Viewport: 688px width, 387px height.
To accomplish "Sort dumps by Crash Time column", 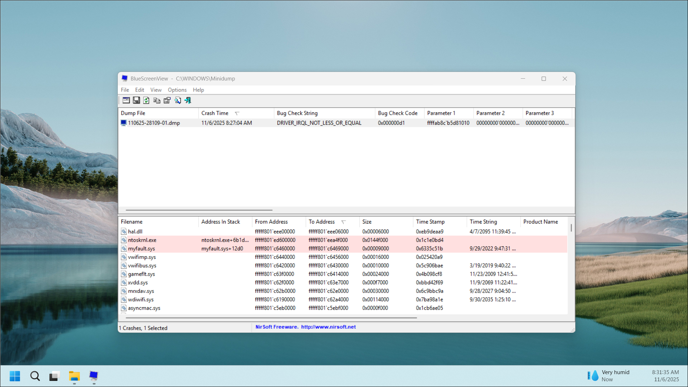I will [x=215, y=113].
